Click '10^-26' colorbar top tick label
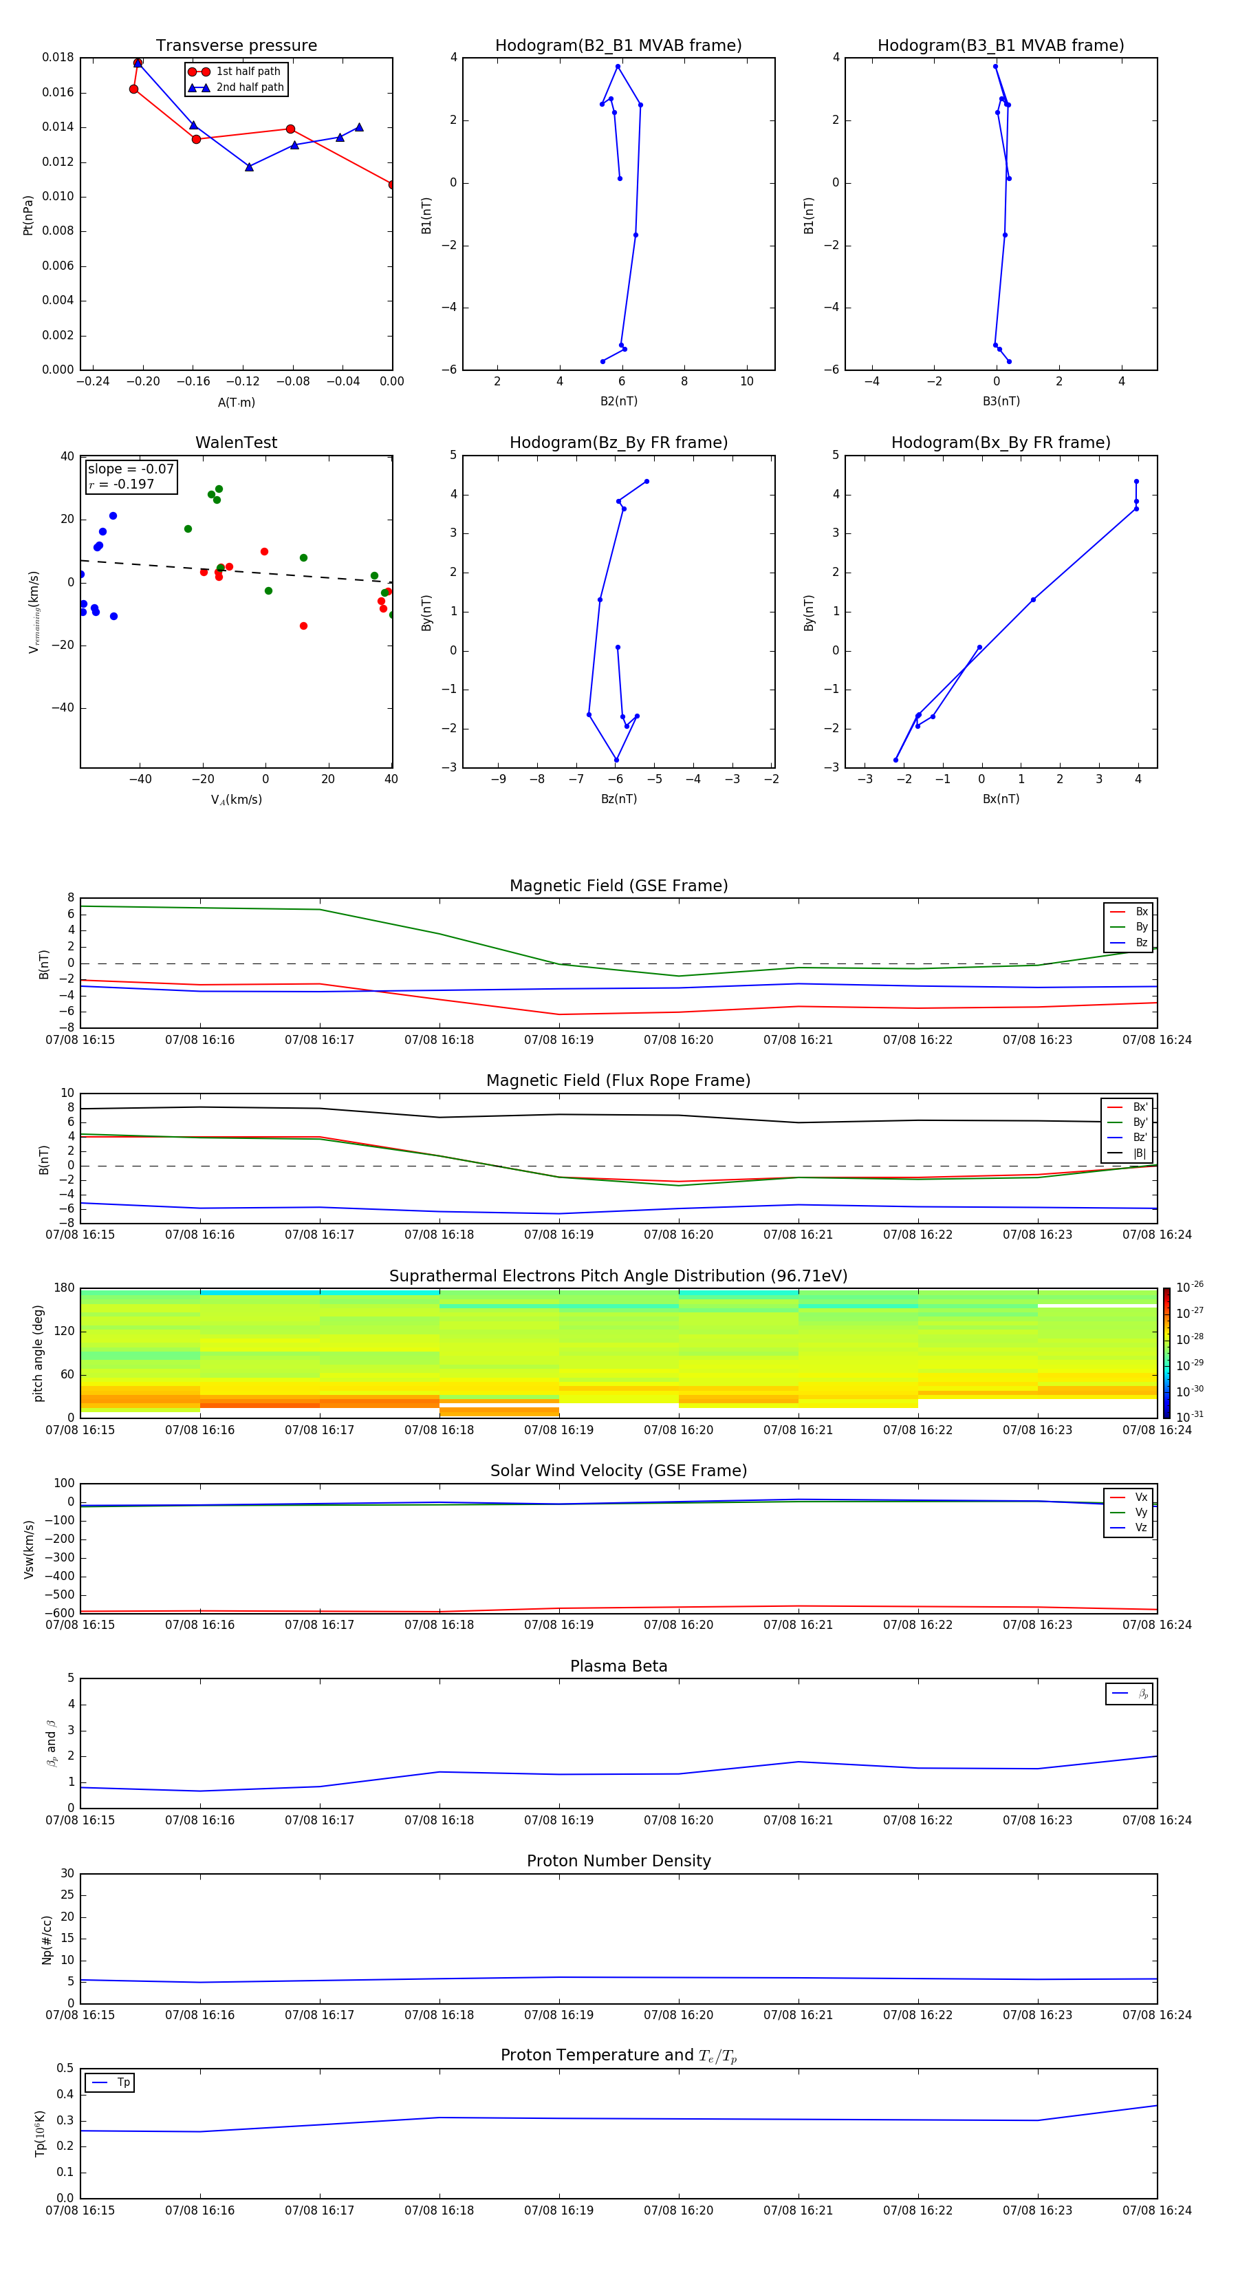Viewport: 1238px width, 2271px height. [x=1190, y=1287]
